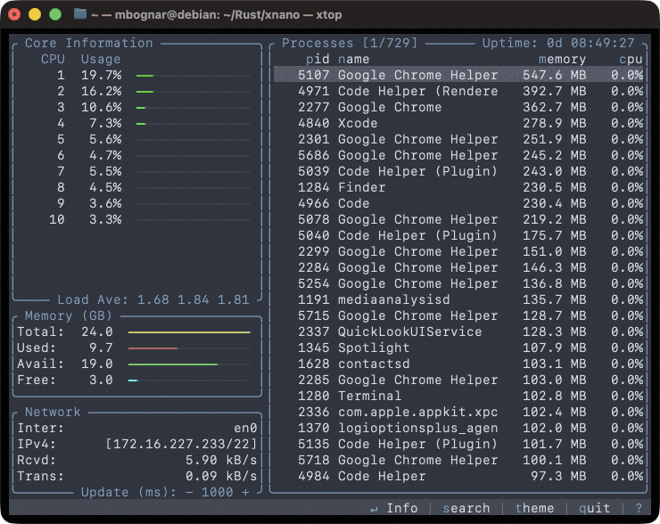Click the Info button in footer
This screenshot has height=524, width=660.
394,508
